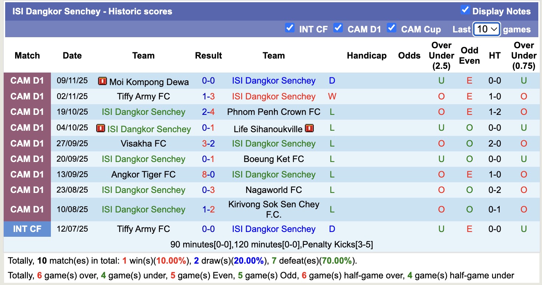Open the Angkor Tiger FC 8-0 score
This screenshot has height=285, width=542.
(x=208, y=175)
